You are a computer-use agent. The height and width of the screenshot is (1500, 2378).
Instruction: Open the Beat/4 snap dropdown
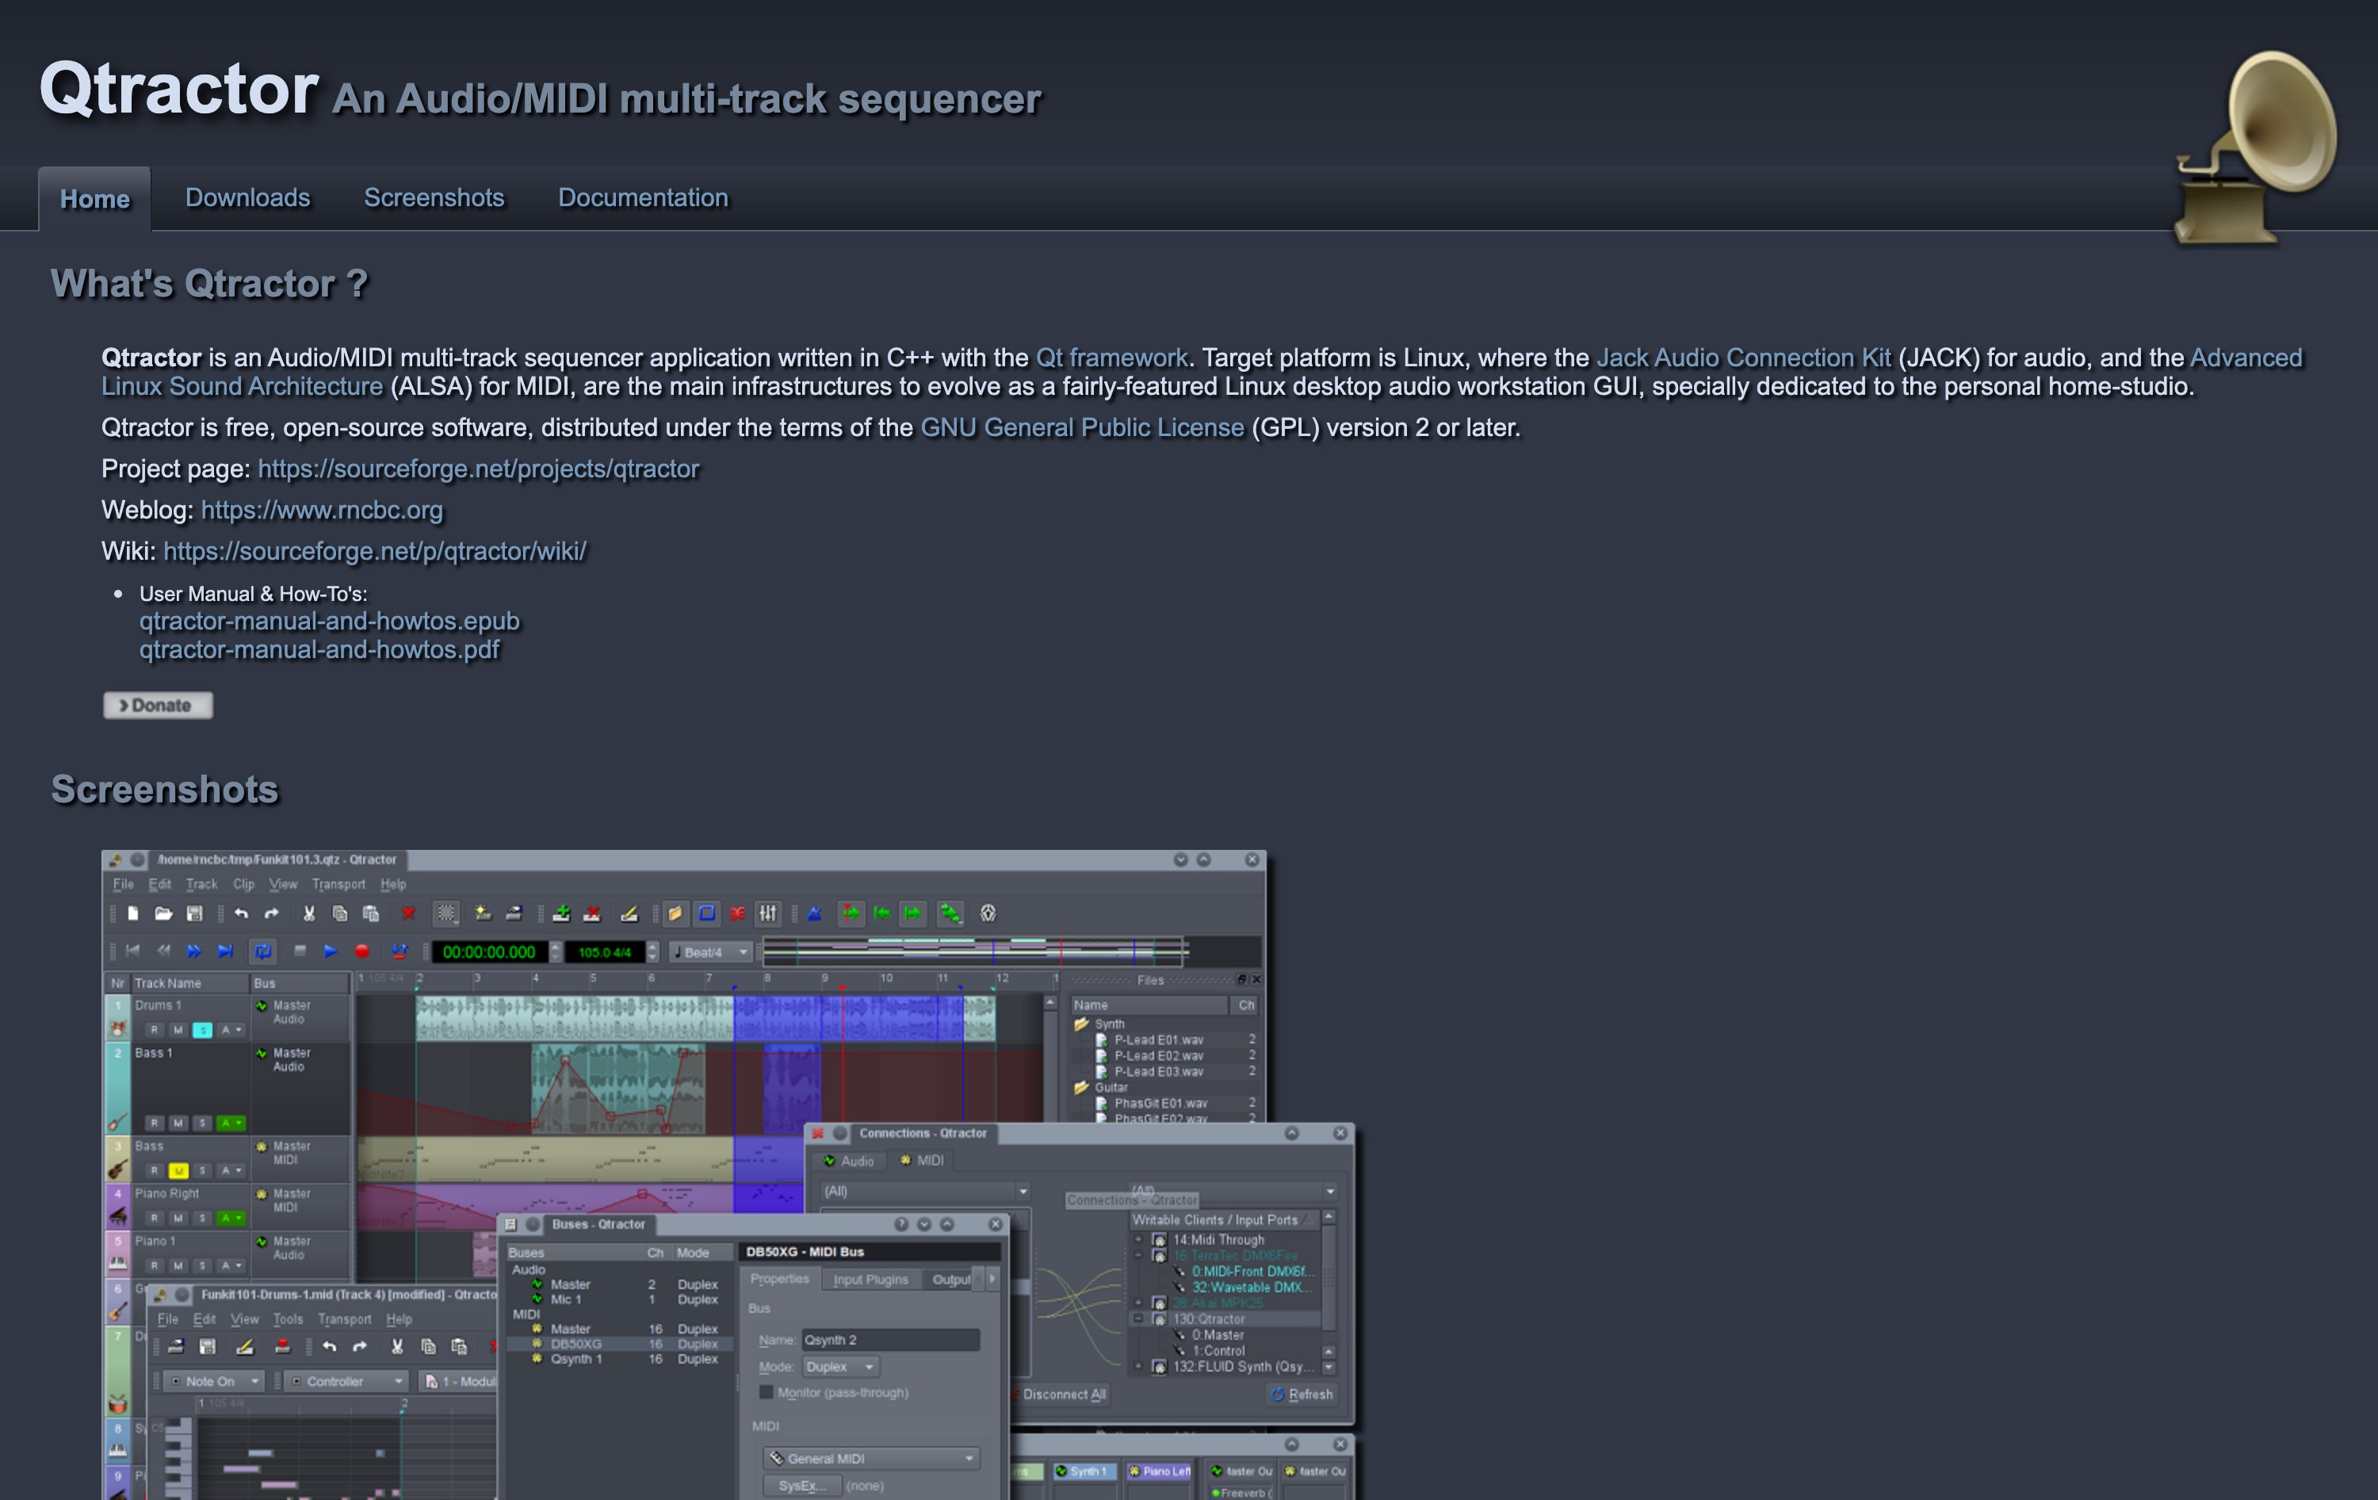(x=711, y=952)
